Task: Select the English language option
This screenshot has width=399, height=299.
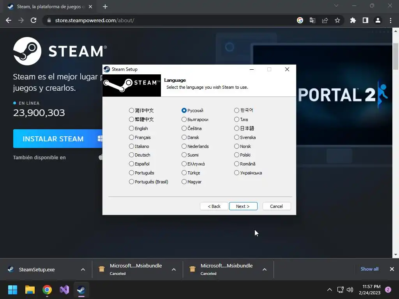Action: coord(138,128)
